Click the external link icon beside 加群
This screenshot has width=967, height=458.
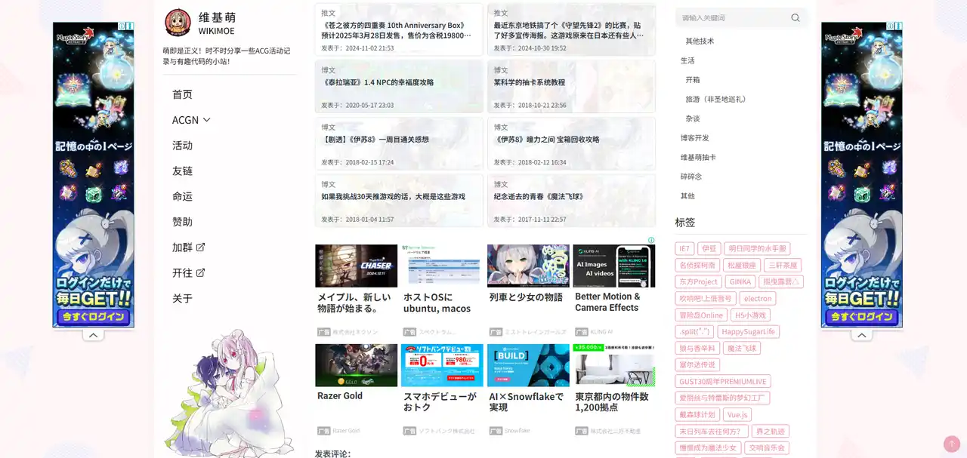pyautogui.click(x=201, y=247)
